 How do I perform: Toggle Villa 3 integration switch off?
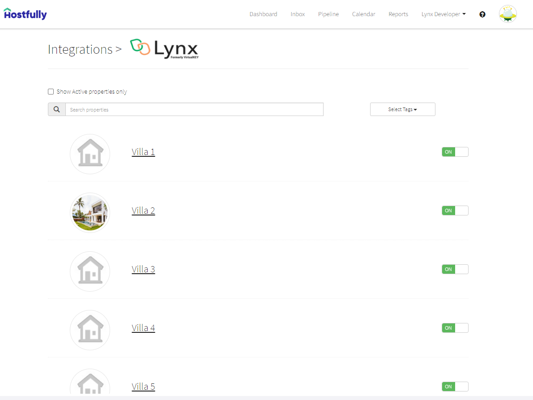(x=455, y=269)
